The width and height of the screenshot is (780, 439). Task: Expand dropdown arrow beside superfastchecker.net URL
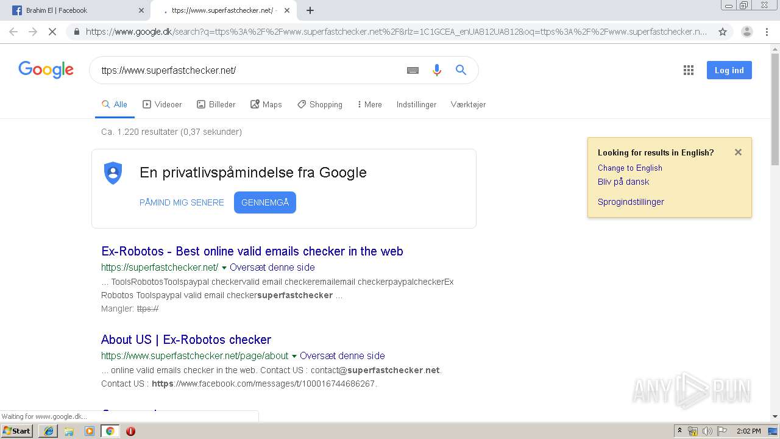coord(224,268)
